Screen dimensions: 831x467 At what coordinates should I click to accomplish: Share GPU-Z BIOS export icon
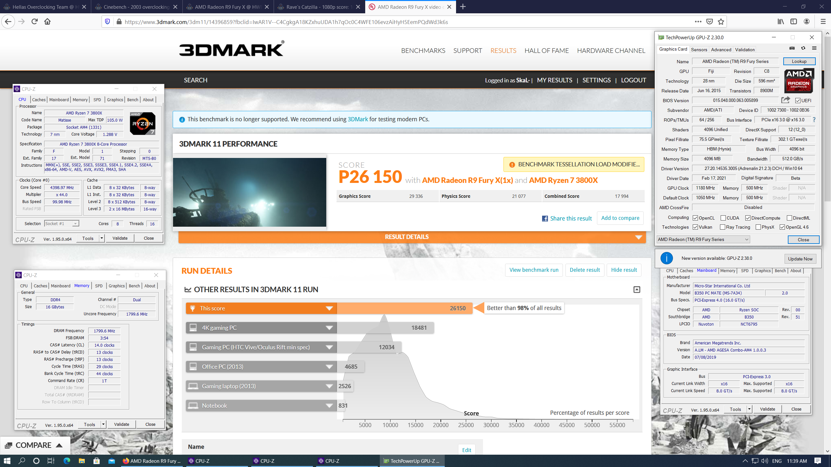point(785,100)
